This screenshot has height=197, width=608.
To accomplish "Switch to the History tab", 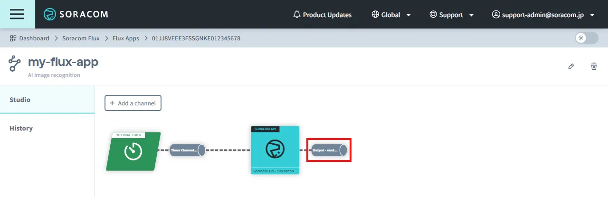I will [47, 128].
